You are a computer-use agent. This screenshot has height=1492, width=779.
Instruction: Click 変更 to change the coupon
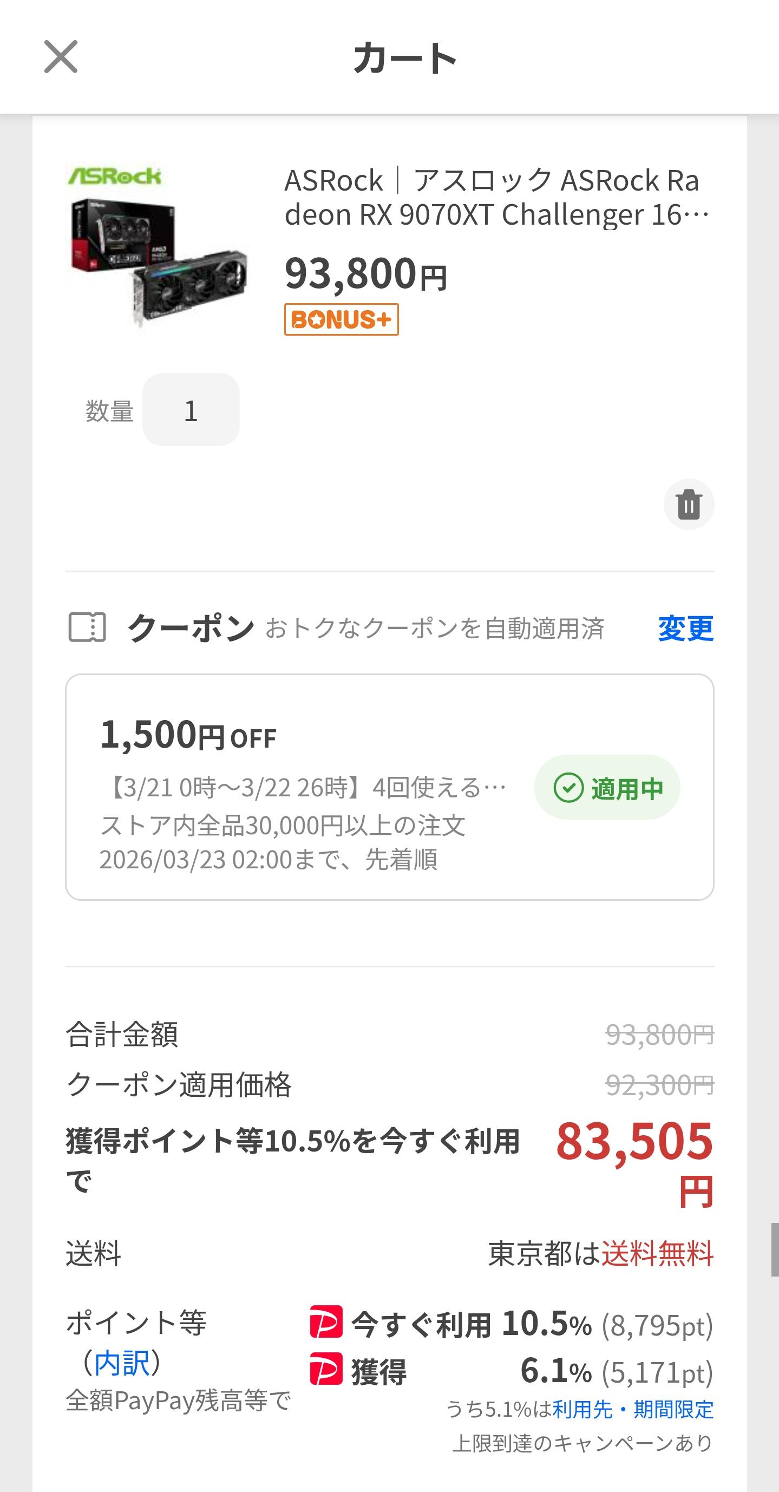(686, 629)
